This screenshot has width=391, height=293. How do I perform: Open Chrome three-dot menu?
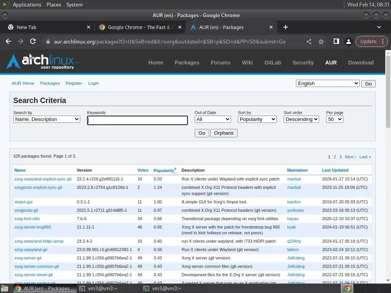pos(383,41)
